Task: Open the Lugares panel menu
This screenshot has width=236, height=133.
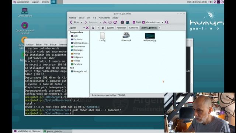Action: pos(35,2)
